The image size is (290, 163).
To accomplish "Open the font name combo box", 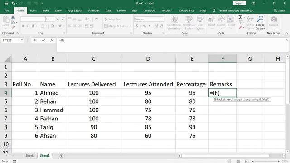I will [33, 19].
